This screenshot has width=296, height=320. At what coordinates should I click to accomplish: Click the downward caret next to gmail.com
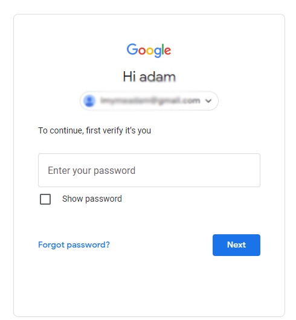208,101
